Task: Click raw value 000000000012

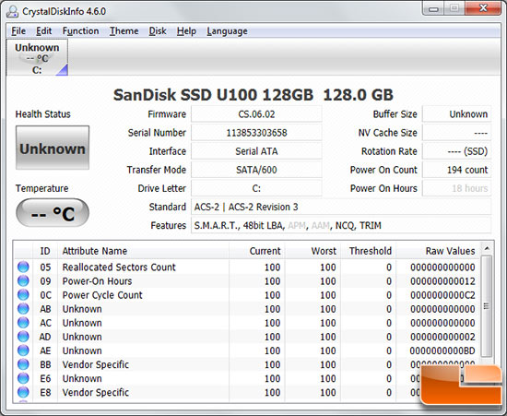Action: (442, 281)
